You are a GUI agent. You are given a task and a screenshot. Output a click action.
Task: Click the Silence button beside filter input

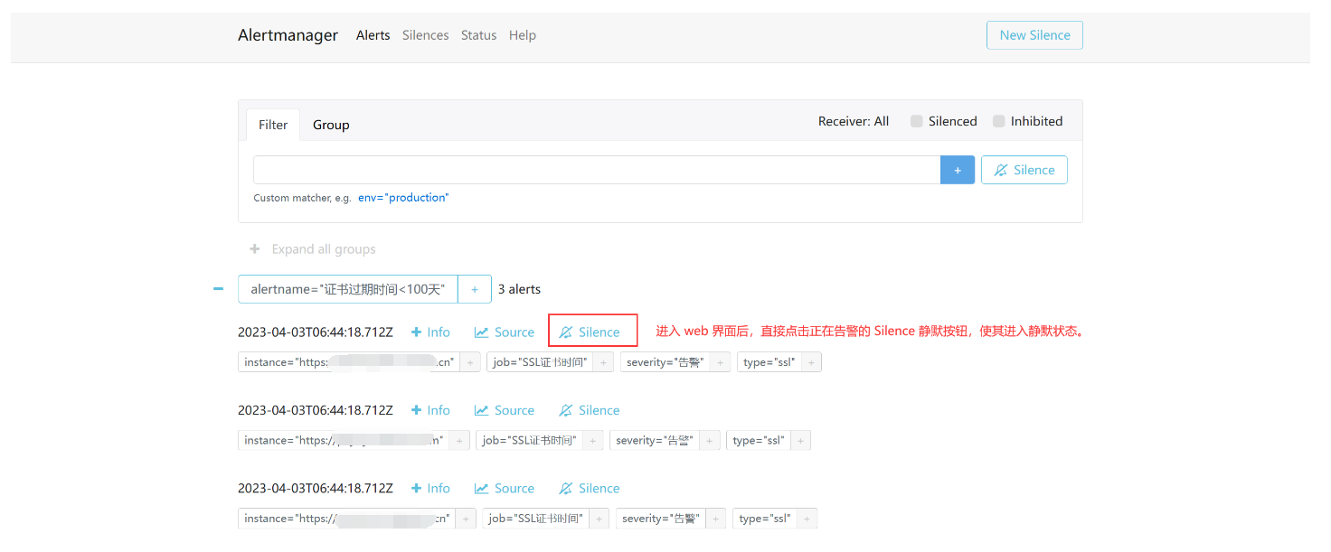[1024, 170]
